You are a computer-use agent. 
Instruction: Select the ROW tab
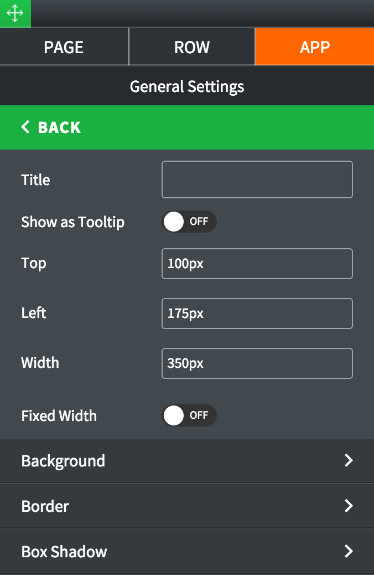click(x=191, y=47)
